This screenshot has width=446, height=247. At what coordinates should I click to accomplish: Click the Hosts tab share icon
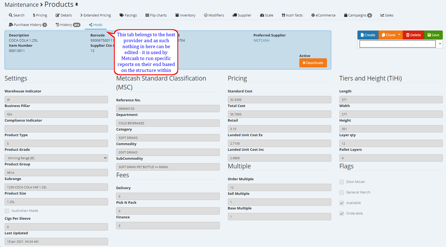click(x=91, y=25)
